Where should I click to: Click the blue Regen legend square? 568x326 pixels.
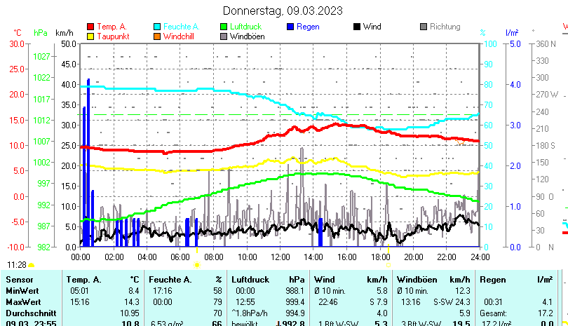point(290,27)
